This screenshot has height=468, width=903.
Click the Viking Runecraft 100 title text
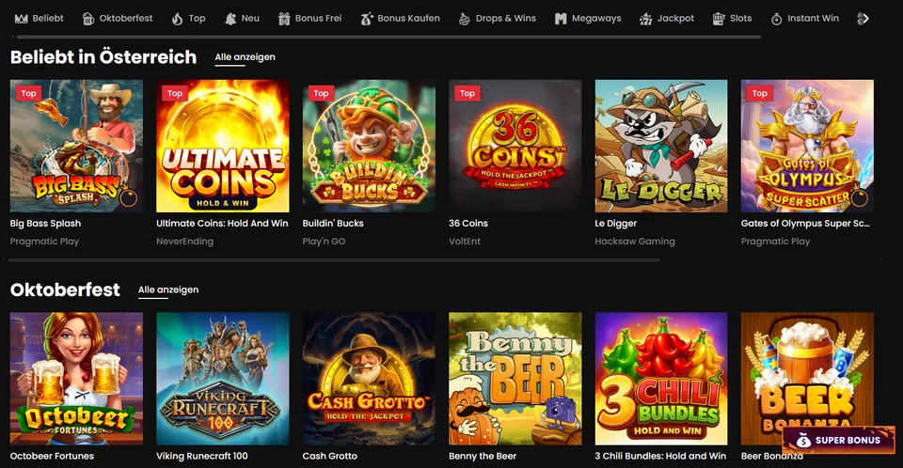coord(202,456)
